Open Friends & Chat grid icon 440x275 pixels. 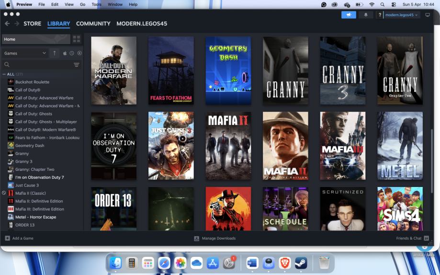426,238
